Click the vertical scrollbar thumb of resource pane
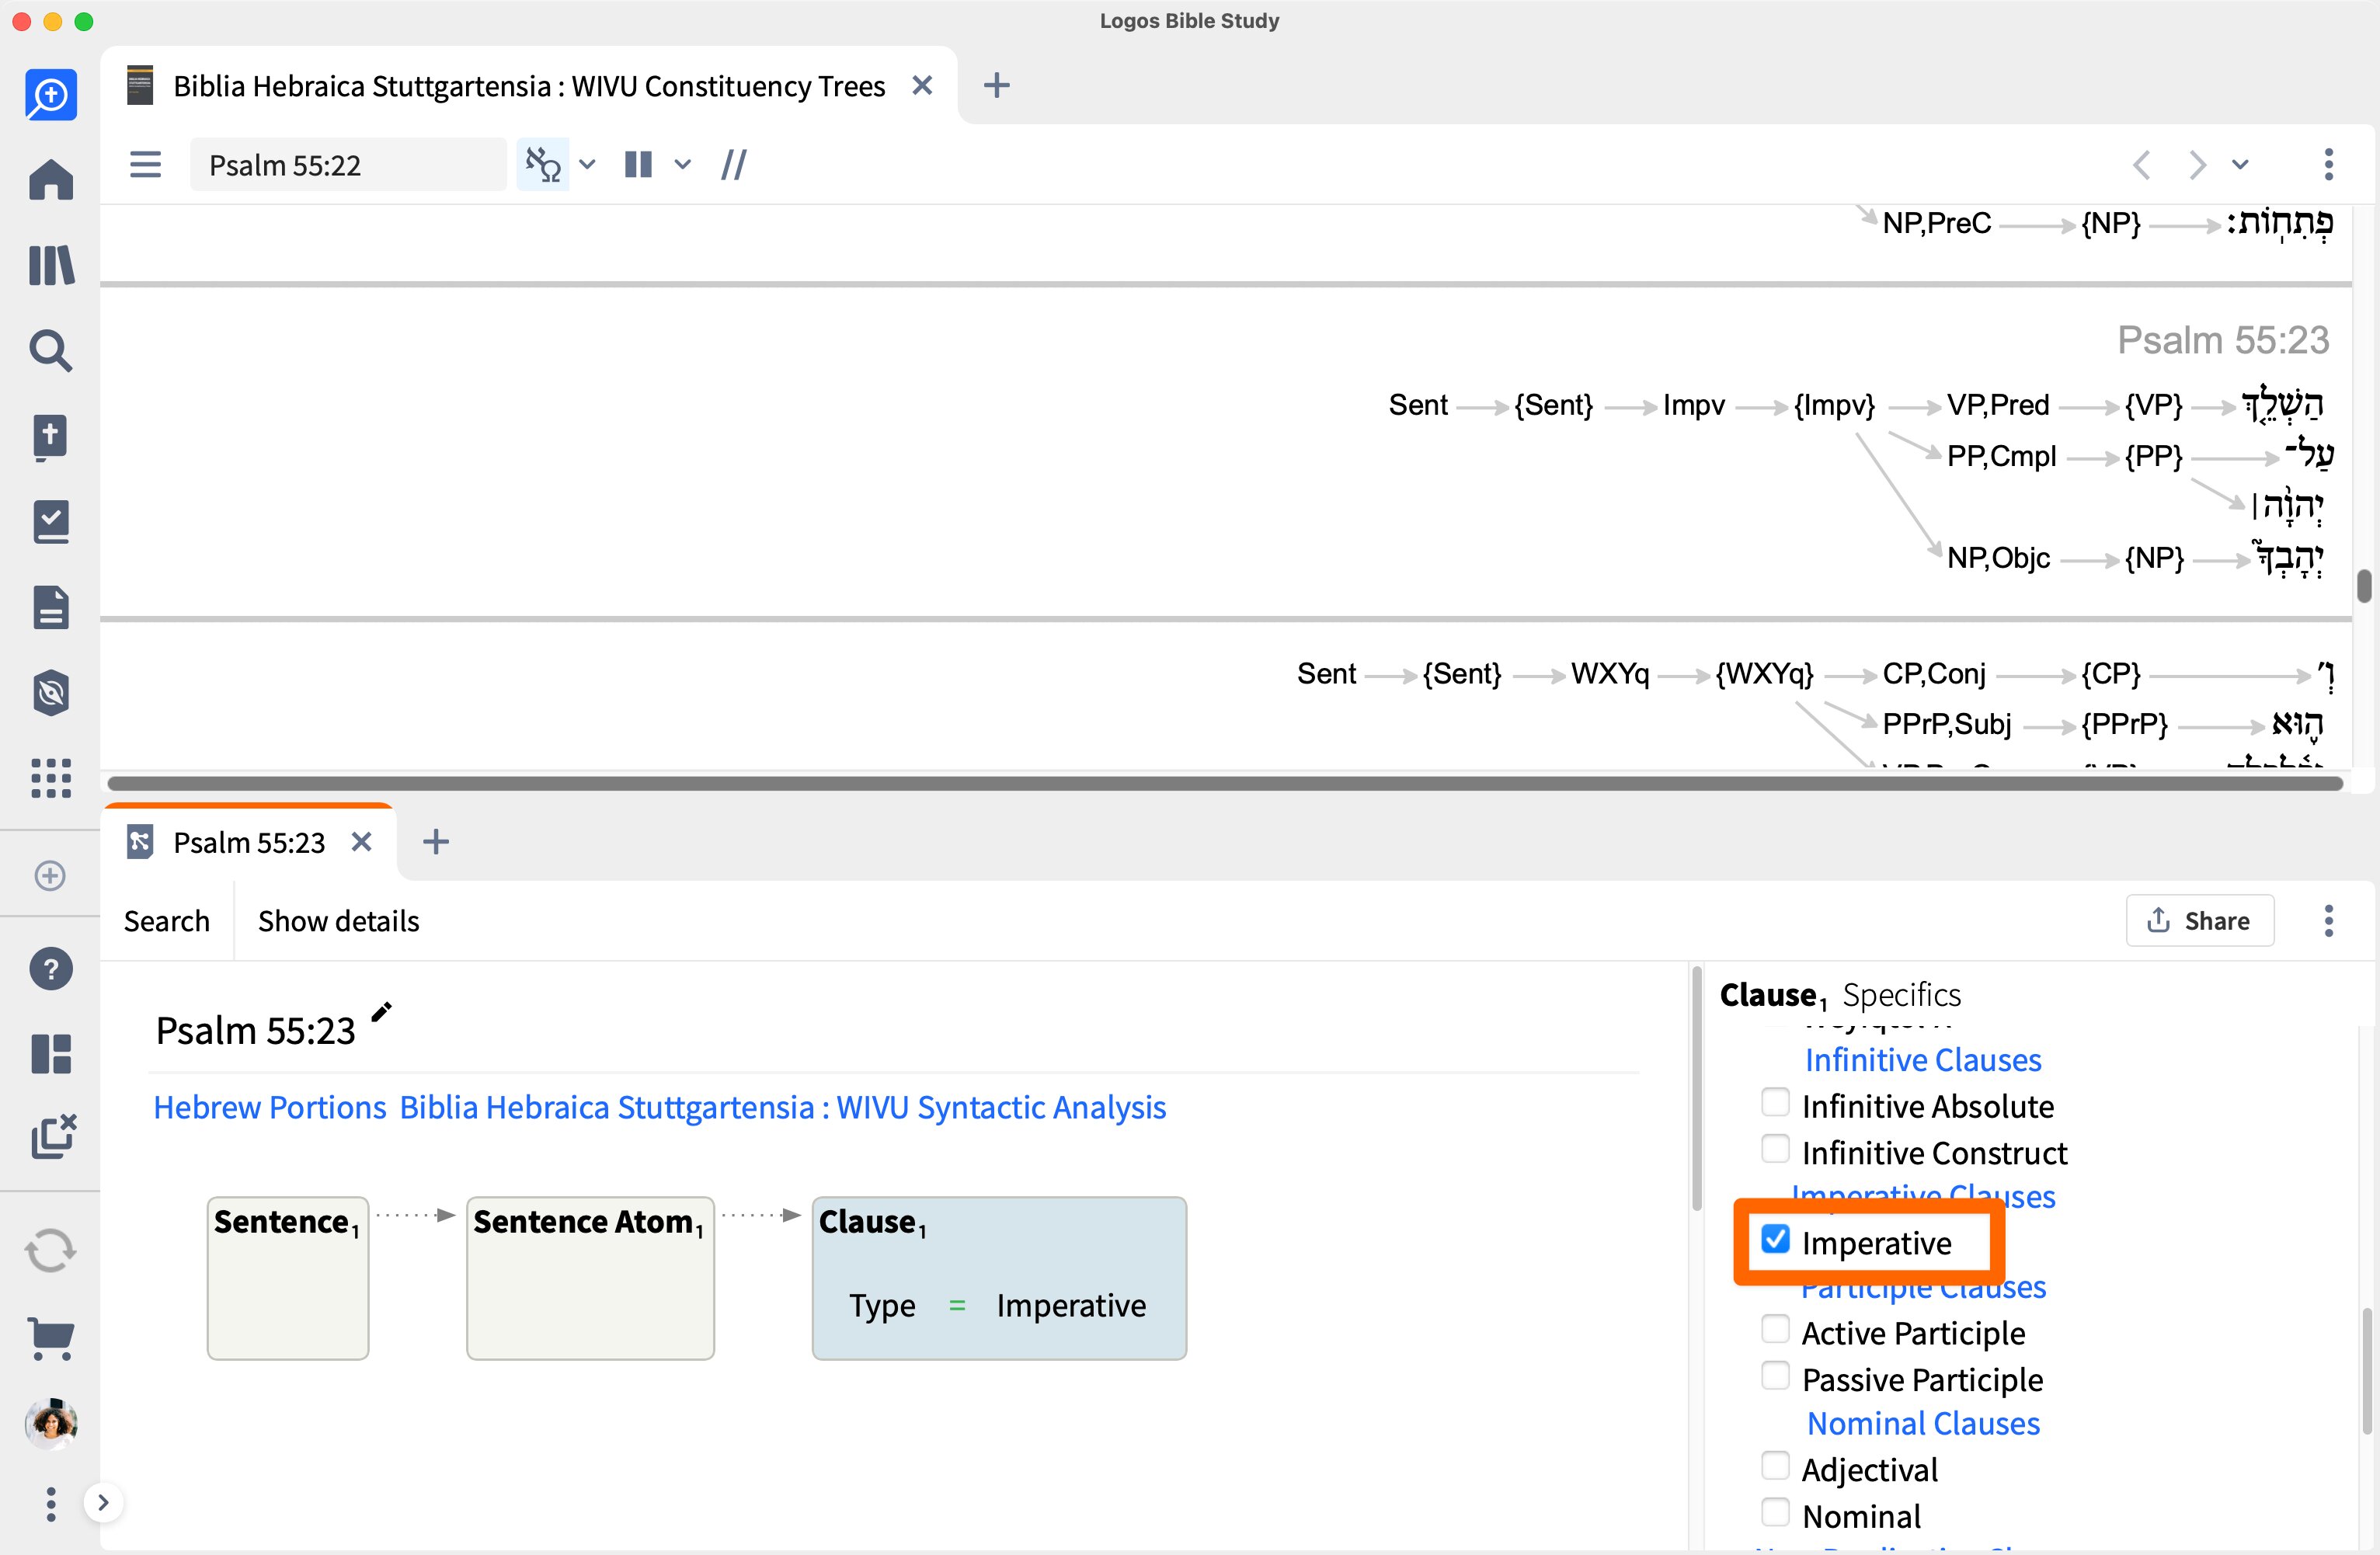Viewport: 2380px width, 1555px height. click(2363, 586)
